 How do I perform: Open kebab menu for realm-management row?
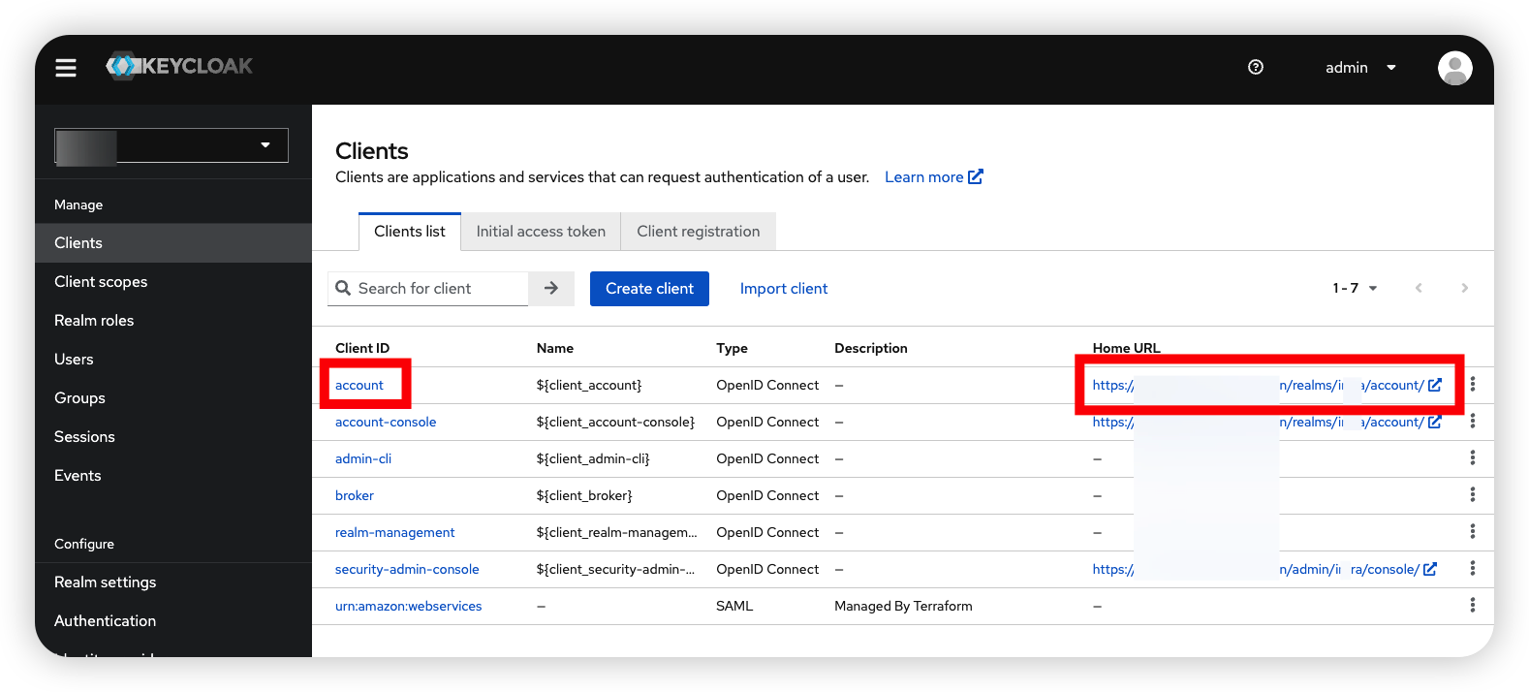pyautogui.click(x=1473, y=532)
